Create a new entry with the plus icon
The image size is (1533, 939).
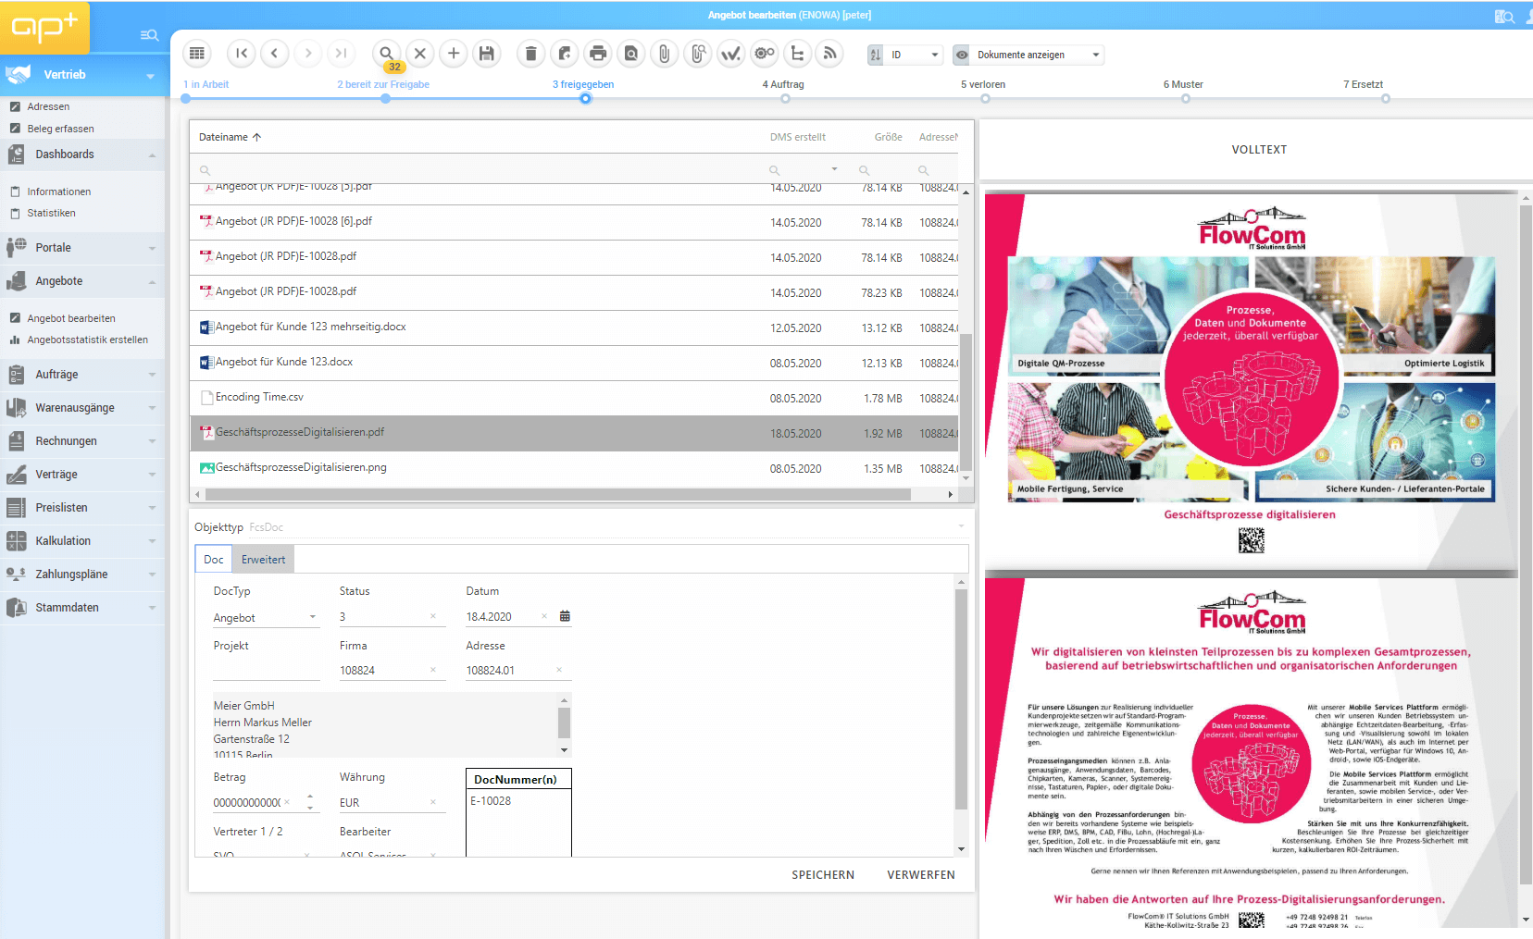point(453,54)
